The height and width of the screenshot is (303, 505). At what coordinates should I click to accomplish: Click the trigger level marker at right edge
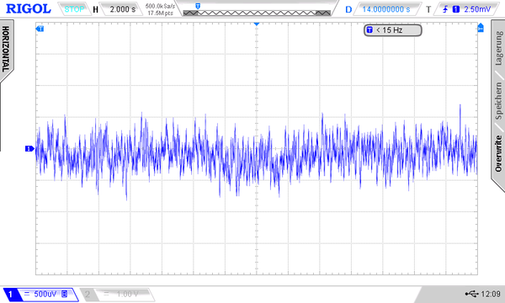481,28
